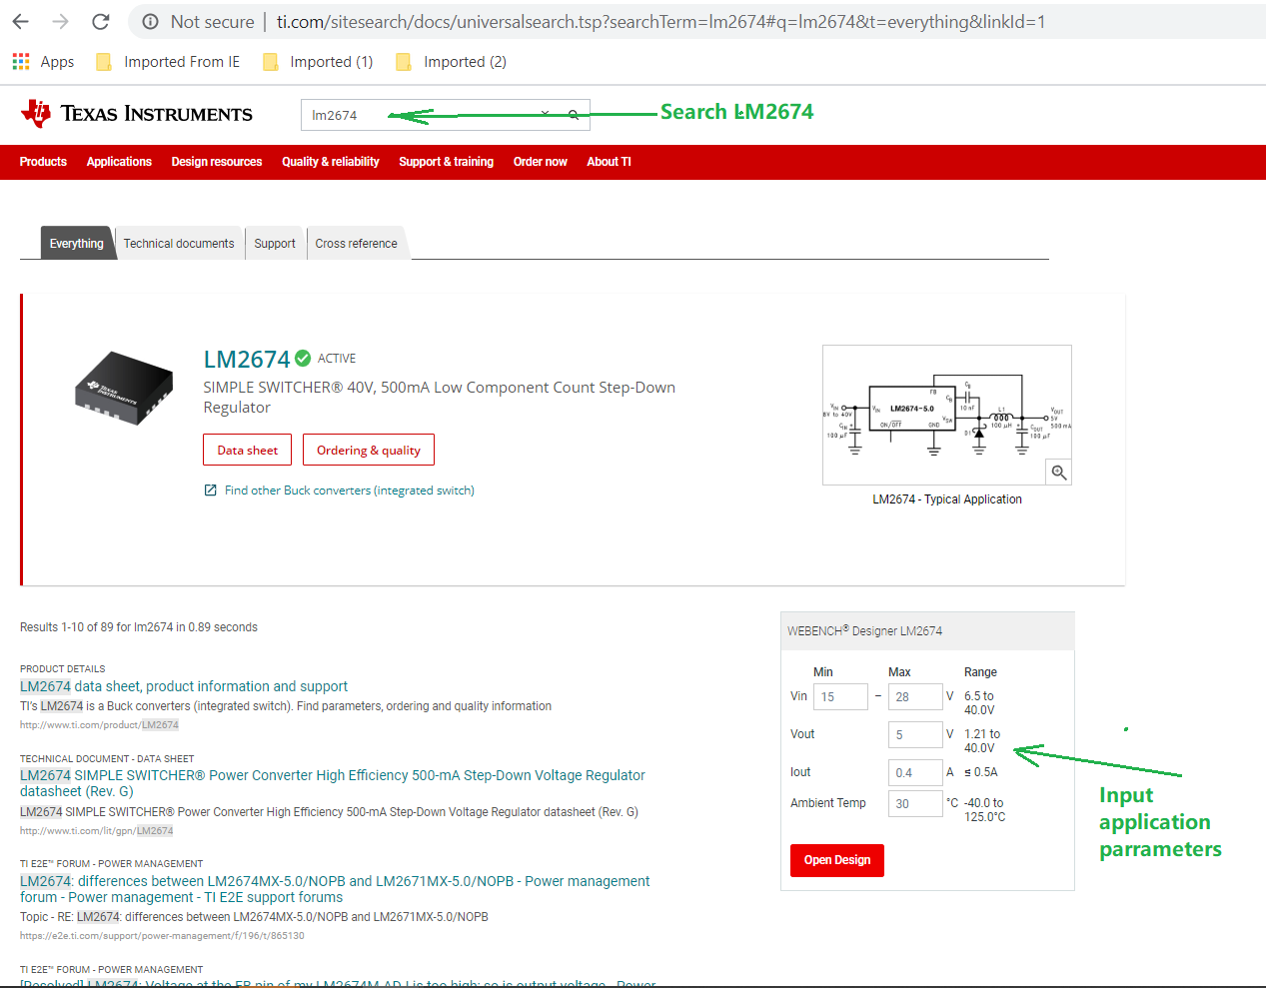Click the LM2674 typical application schematic
This screenshot has width=1266, height=988.
click(947, 415)
